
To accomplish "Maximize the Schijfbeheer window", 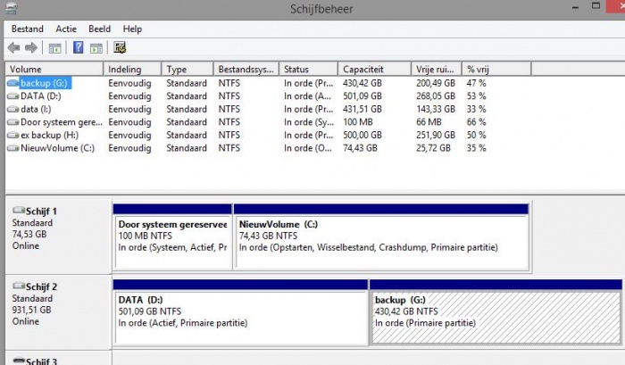I will click(596, 6).
